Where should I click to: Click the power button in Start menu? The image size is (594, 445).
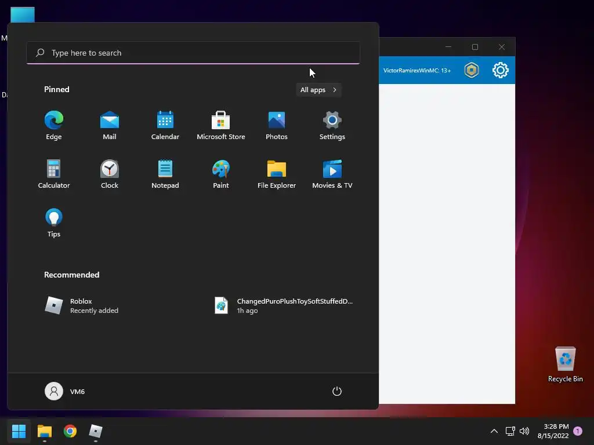pos(337,391)
